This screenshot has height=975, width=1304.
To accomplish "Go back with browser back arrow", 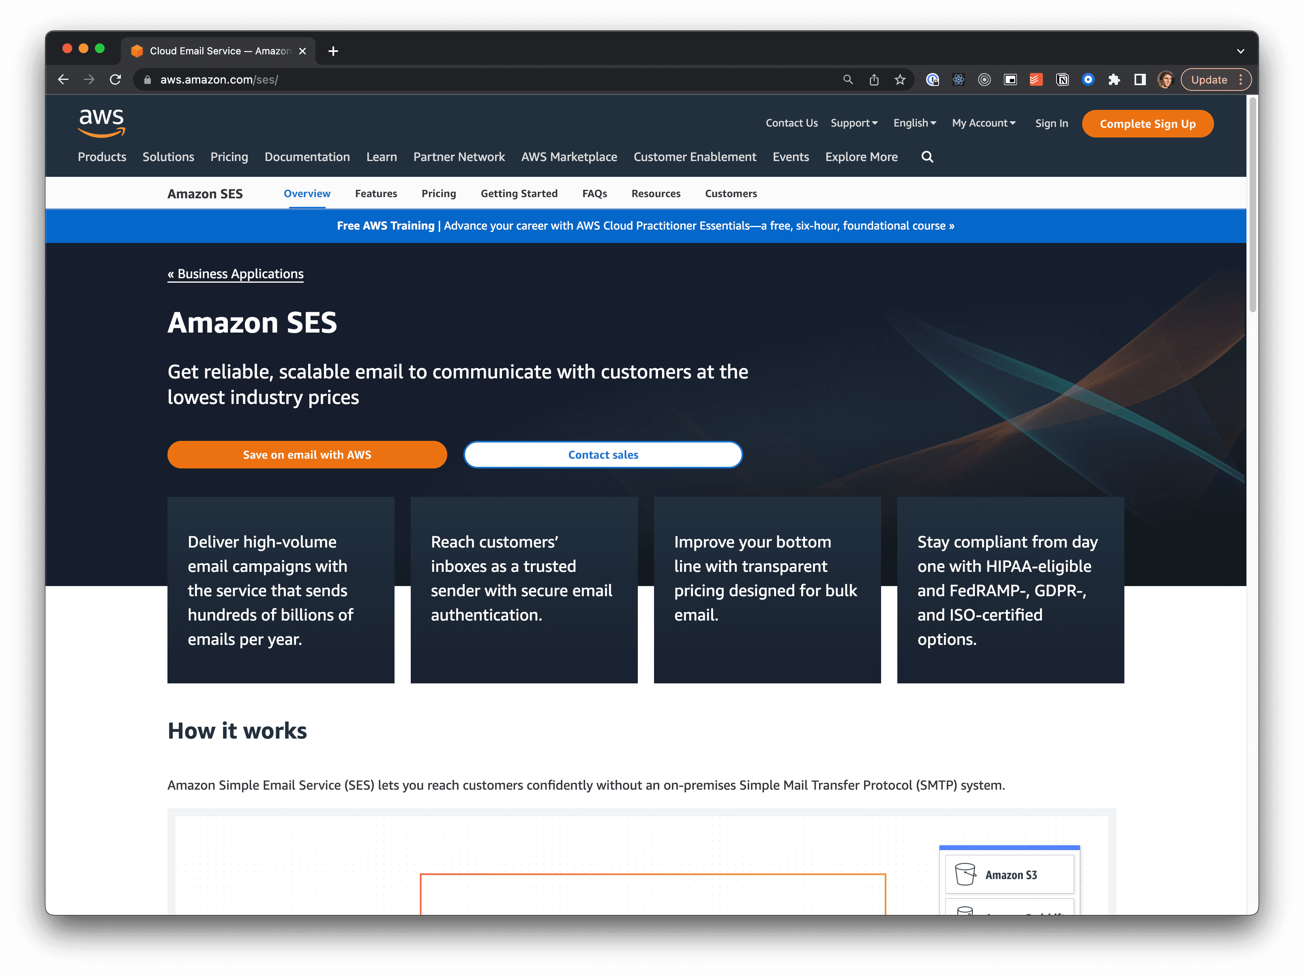I will [63, 79].
